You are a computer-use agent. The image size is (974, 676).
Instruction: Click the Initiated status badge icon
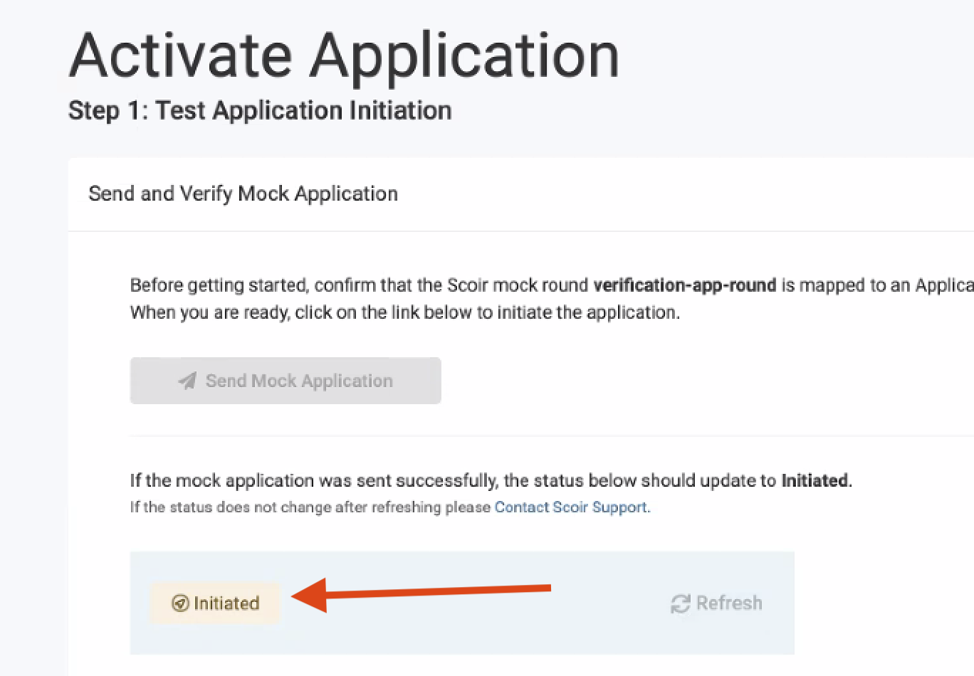tap(180, 603)
